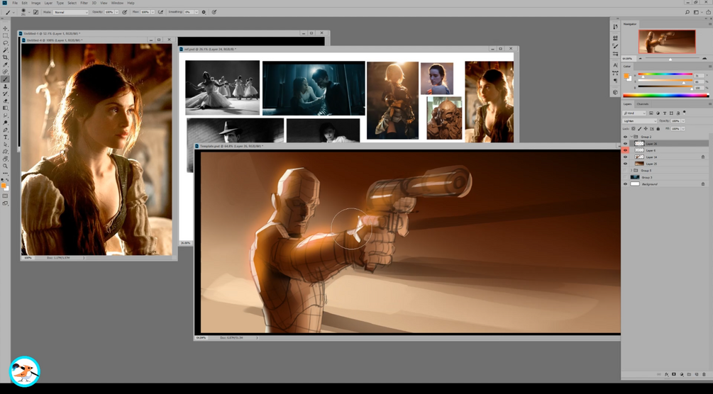Select the History Brush tool
713x394 pixels.
[6, 94]
